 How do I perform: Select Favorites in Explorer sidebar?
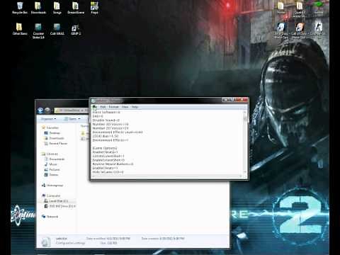coord(50,127)
